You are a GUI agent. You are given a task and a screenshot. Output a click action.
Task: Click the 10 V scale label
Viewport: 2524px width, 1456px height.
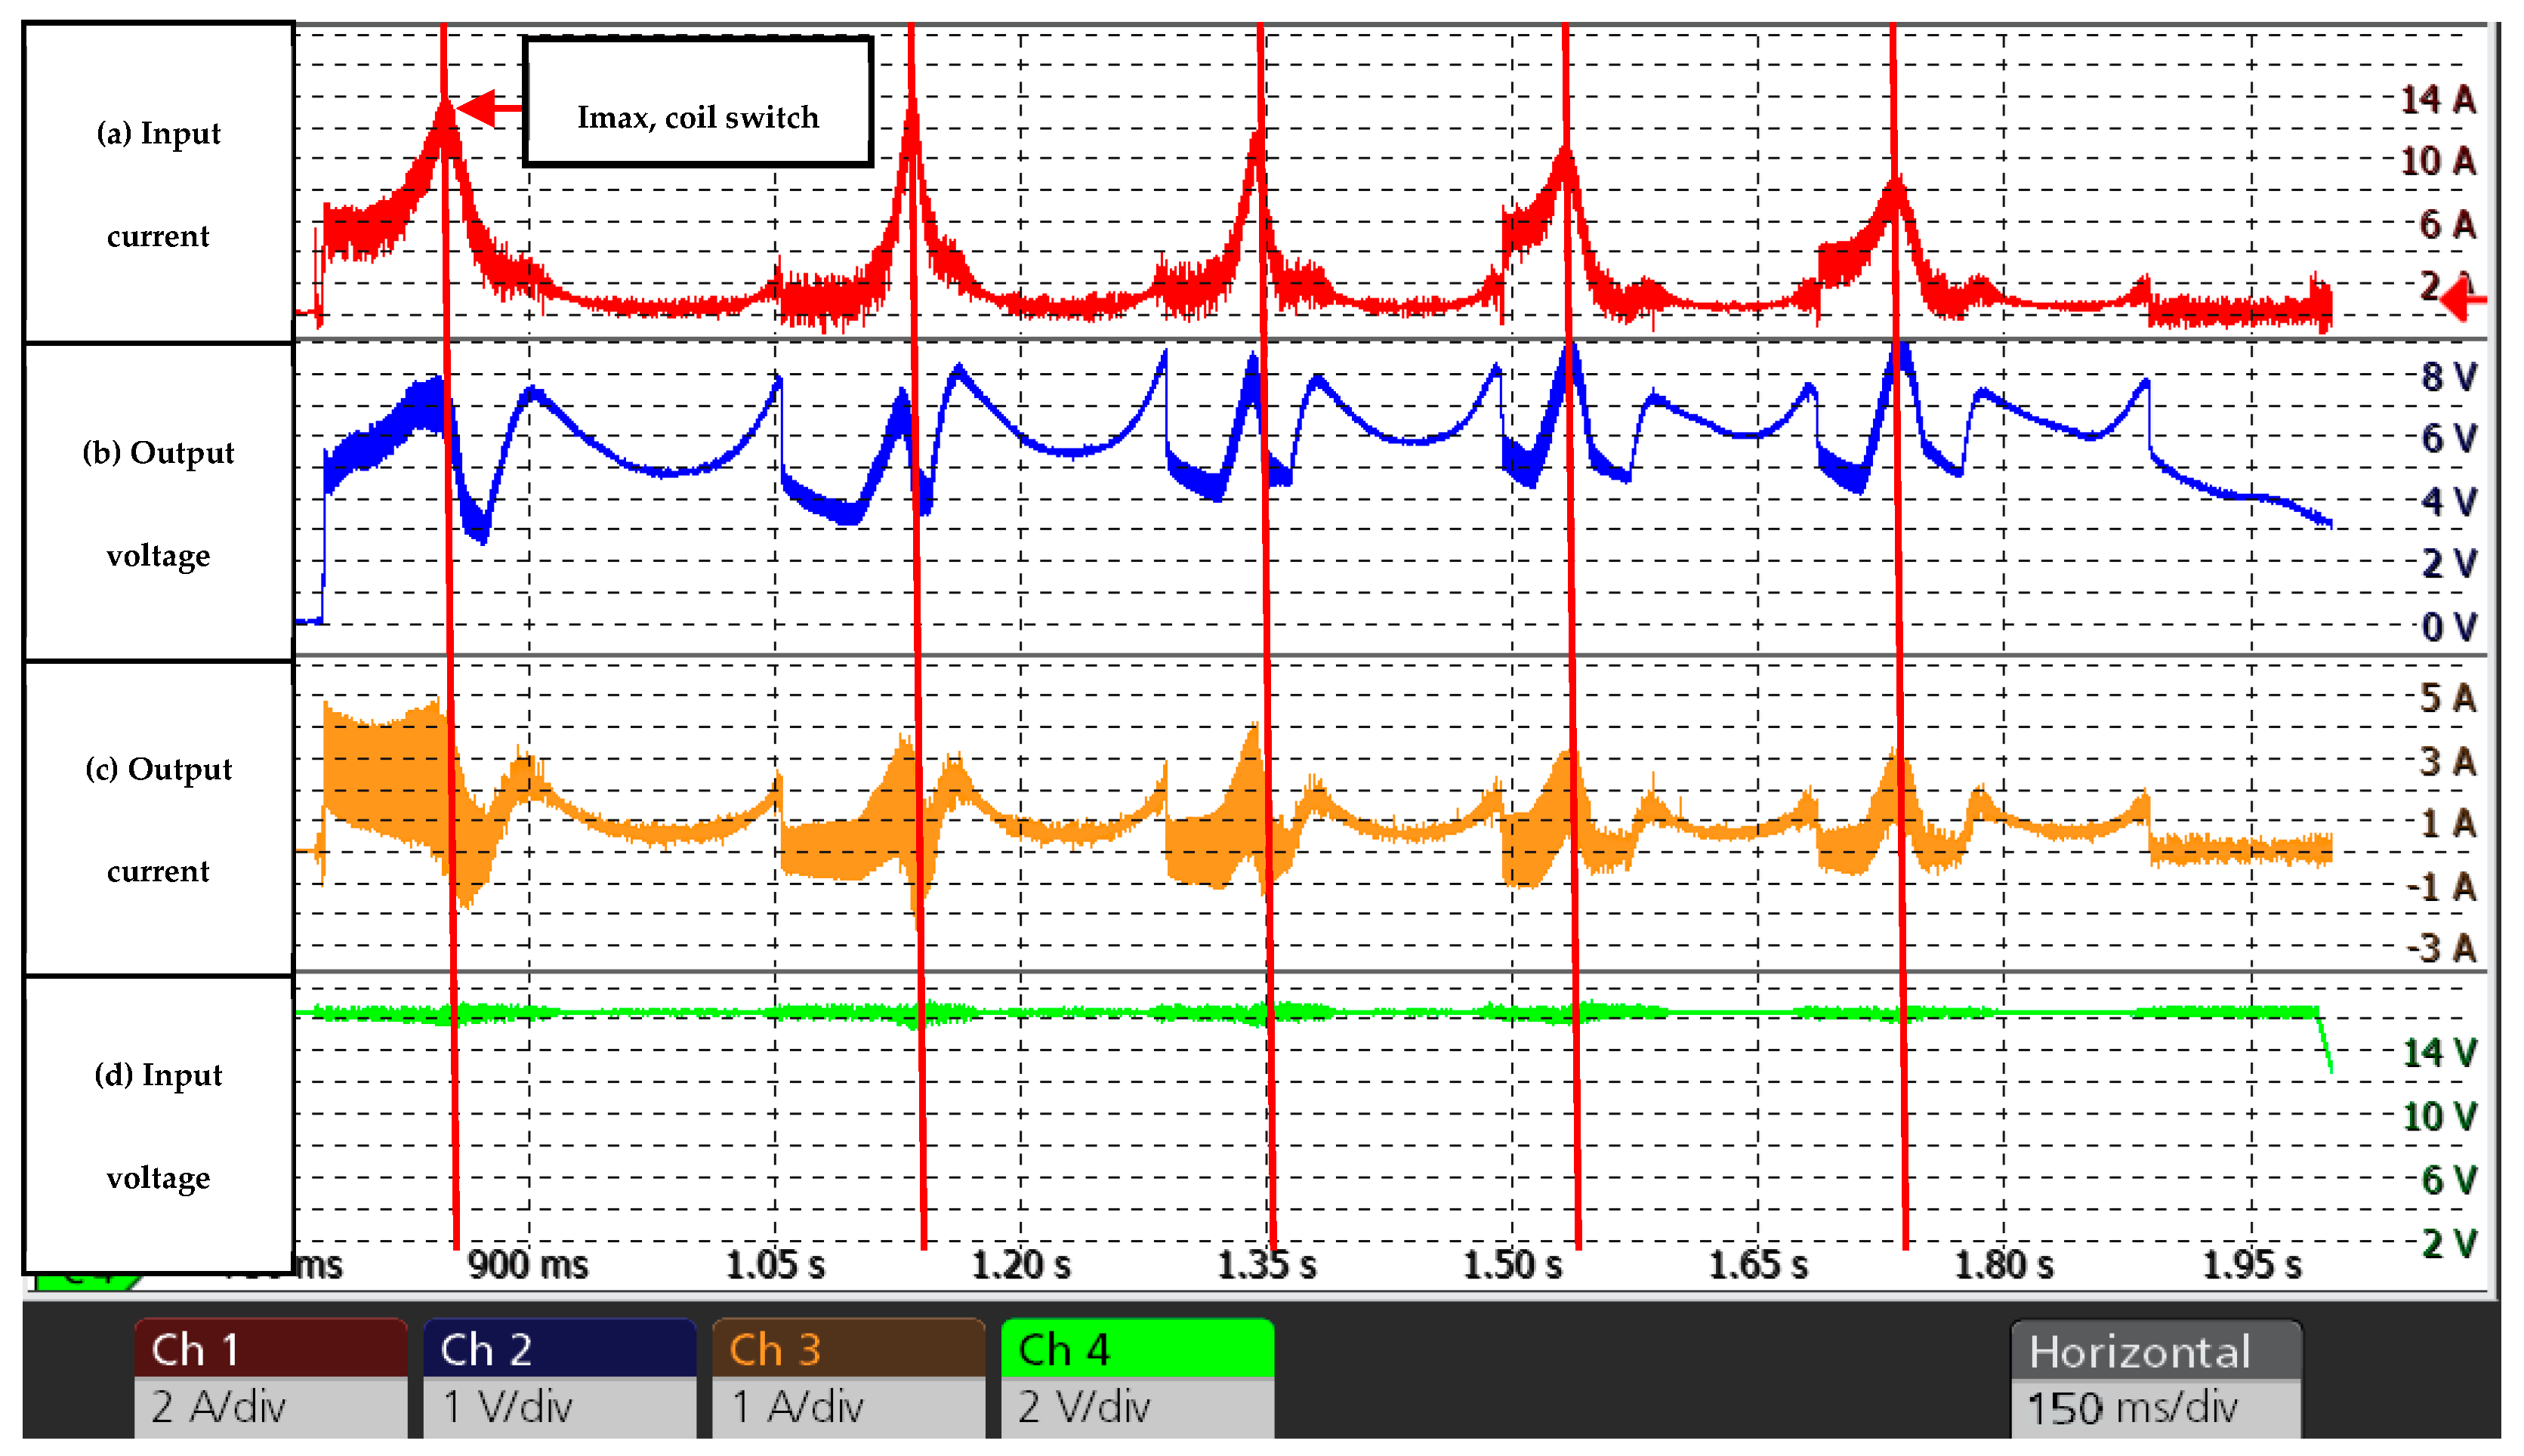point(2440,1116)
